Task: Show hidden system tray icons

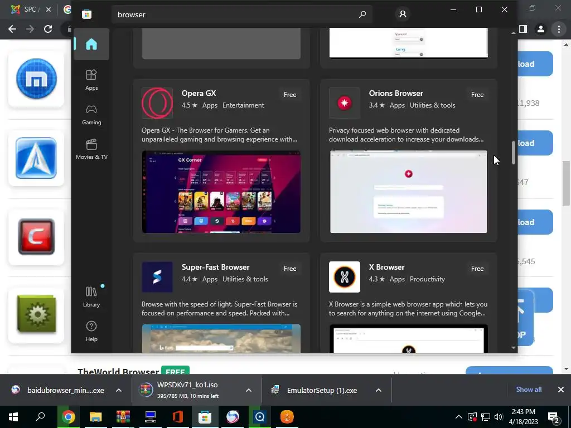Action: (459, 417)
